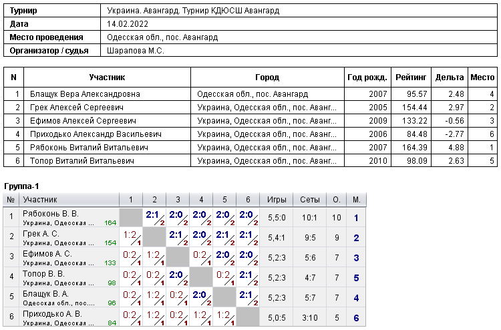Click delta value '-0.56'

coord(454,121)
